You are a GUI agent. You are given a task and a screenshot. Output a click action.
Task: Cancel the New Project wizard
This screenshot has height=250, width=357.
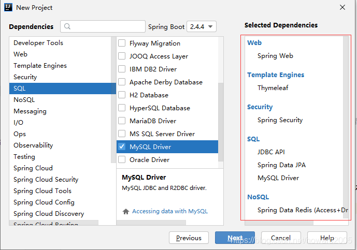281,238
